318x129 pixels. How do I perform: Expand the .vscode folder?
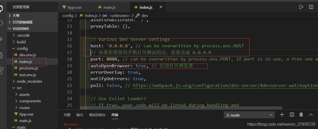pyautogui.click(x=33, y=35)
